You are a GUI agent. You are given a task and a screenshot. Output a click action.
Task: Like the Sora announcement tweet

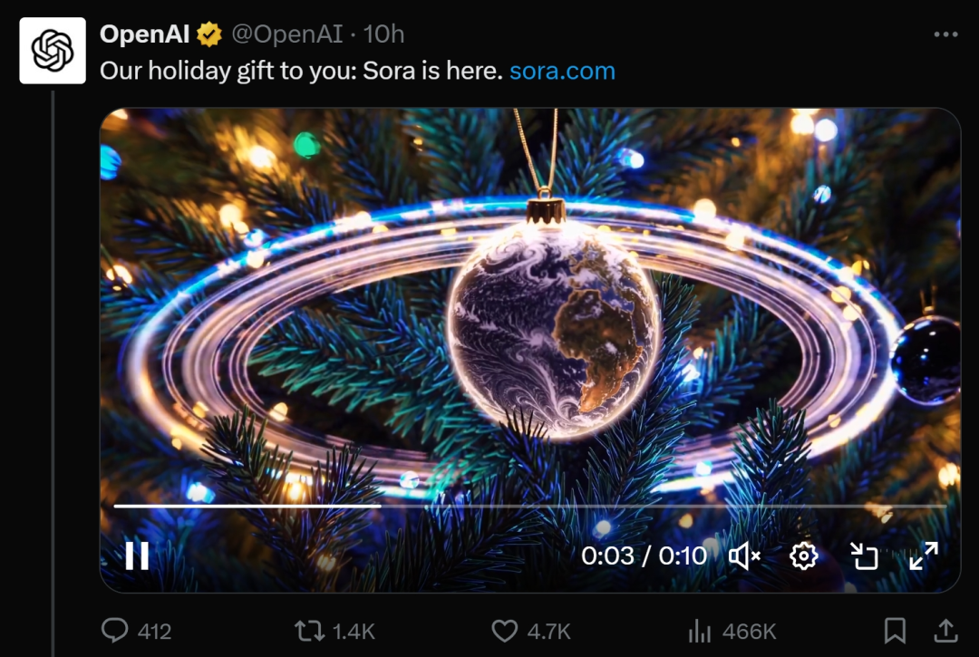pos(505,631)
